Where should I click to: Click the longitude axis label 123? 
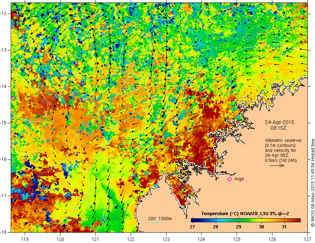[166, 238]
